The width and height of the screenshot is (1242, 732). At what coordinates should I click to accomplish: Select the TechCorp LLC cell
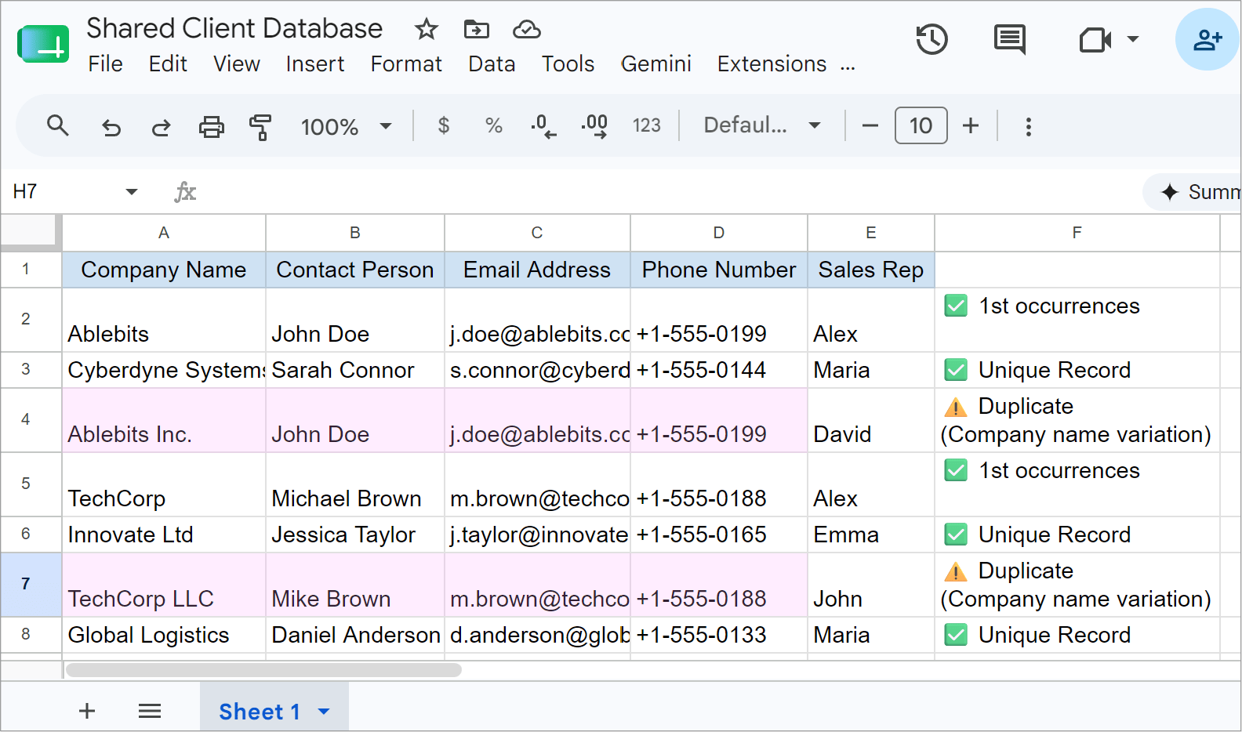tap(164, 585)
